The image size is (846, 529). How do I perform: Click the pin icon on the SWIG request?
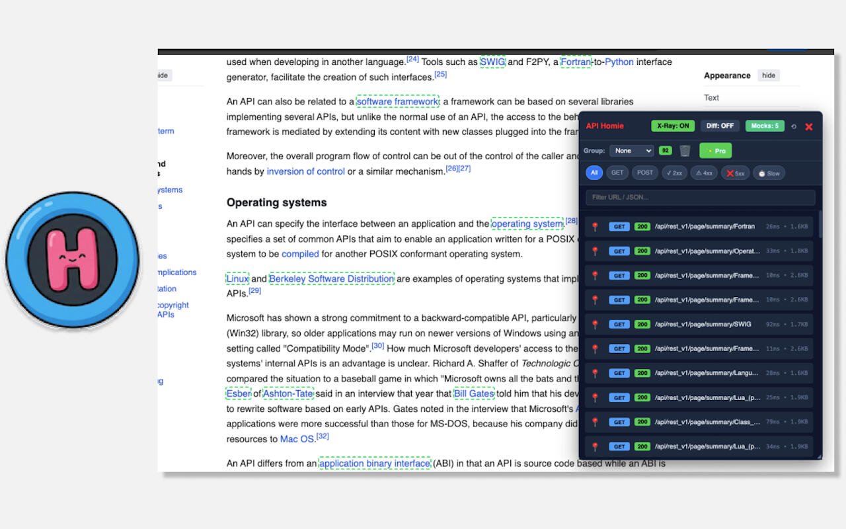[x=595, y=325]
